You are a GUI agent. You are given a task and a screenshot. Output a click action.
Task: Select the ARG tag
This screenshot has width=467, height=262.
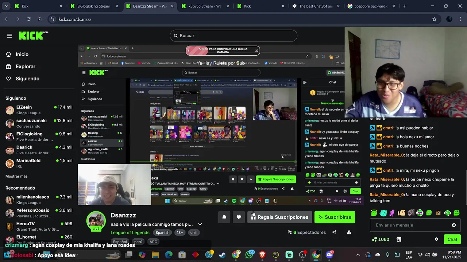(x=153, y=242)
